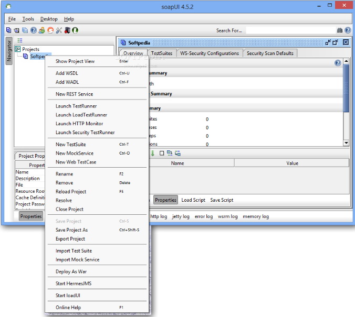
Task: Choose New Web TestCase from context menu
Action: point(97,162)
